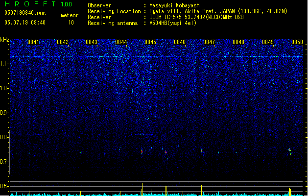The height and width of the screenshot is (196, 308).
Task: Click the 0.7 kHz axis label
Action: tap(4, 162)
